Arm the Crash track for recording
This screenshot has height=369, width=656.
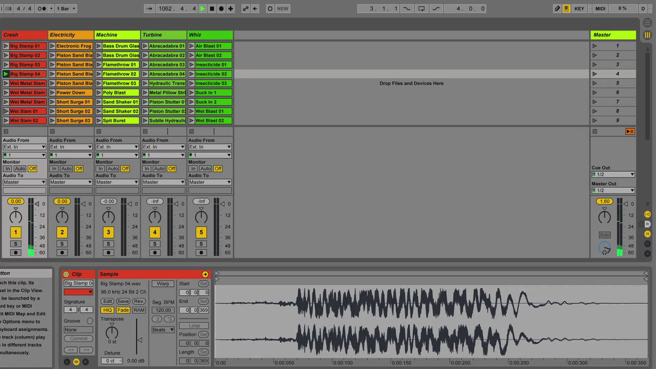[16, 253]
